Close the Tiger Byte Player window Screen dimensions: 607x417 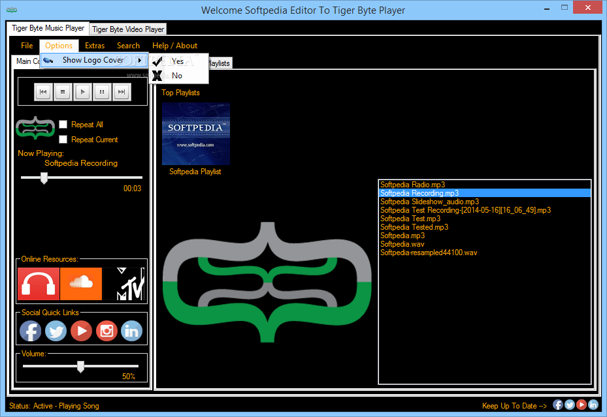click(x=587, y=8)
